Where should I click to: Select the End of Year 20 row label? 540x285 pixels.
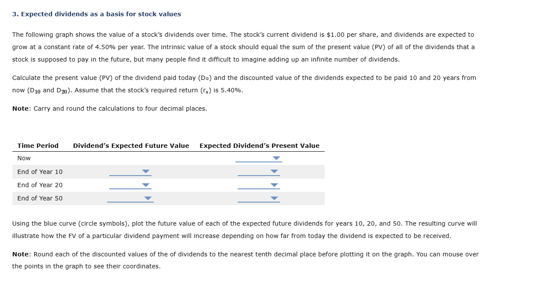(x=39, y=185)
